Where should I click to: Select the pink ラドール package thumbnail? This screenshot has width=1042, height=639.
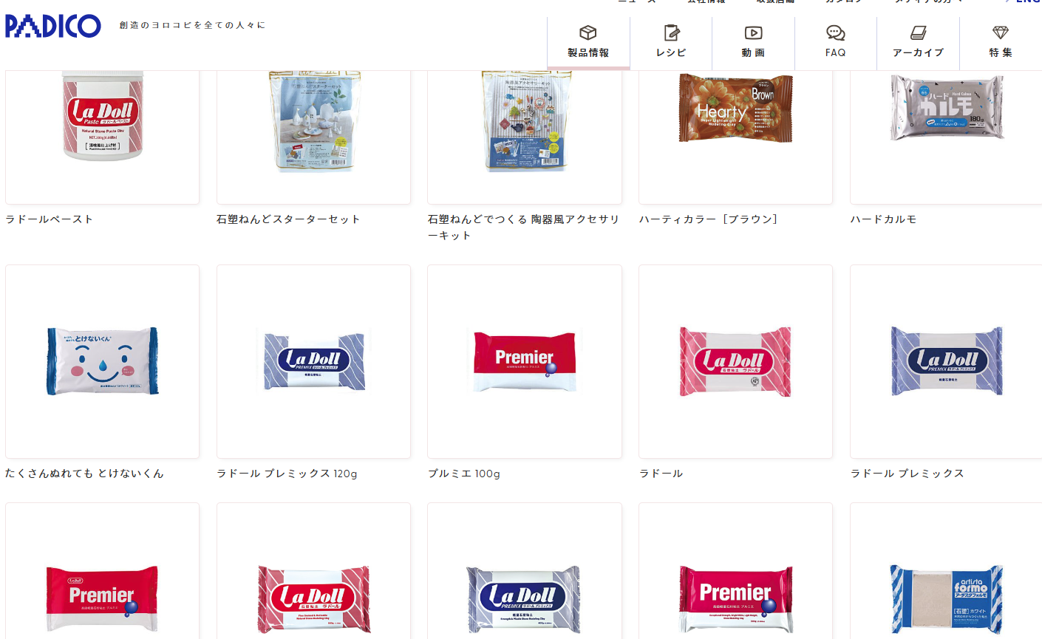[735, 361]
